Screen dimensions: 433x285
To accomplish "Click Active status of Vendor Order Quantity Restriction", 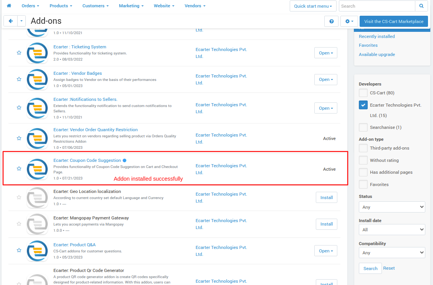I will [x=329, y=138].
